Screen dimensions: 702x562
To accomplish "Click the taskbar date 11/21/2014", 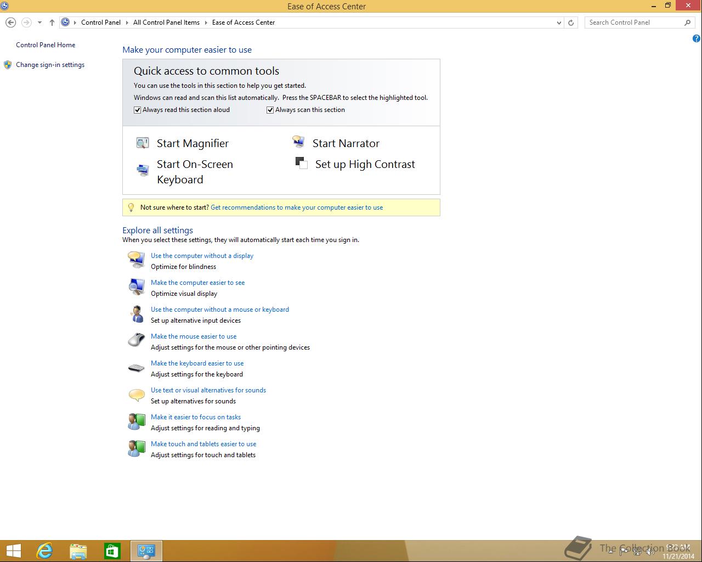I will [678, 556].
